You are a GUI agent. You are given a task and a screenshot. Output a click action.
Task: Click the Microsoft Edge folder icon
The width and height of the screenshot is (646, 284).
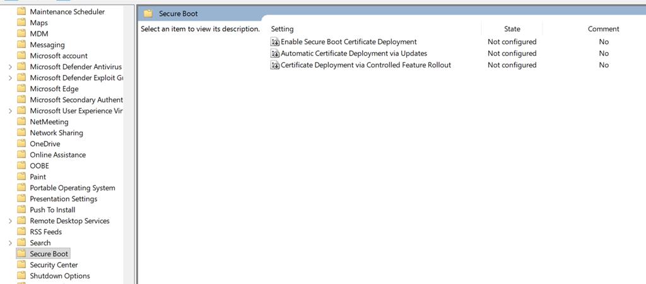[x=21, y=89]
